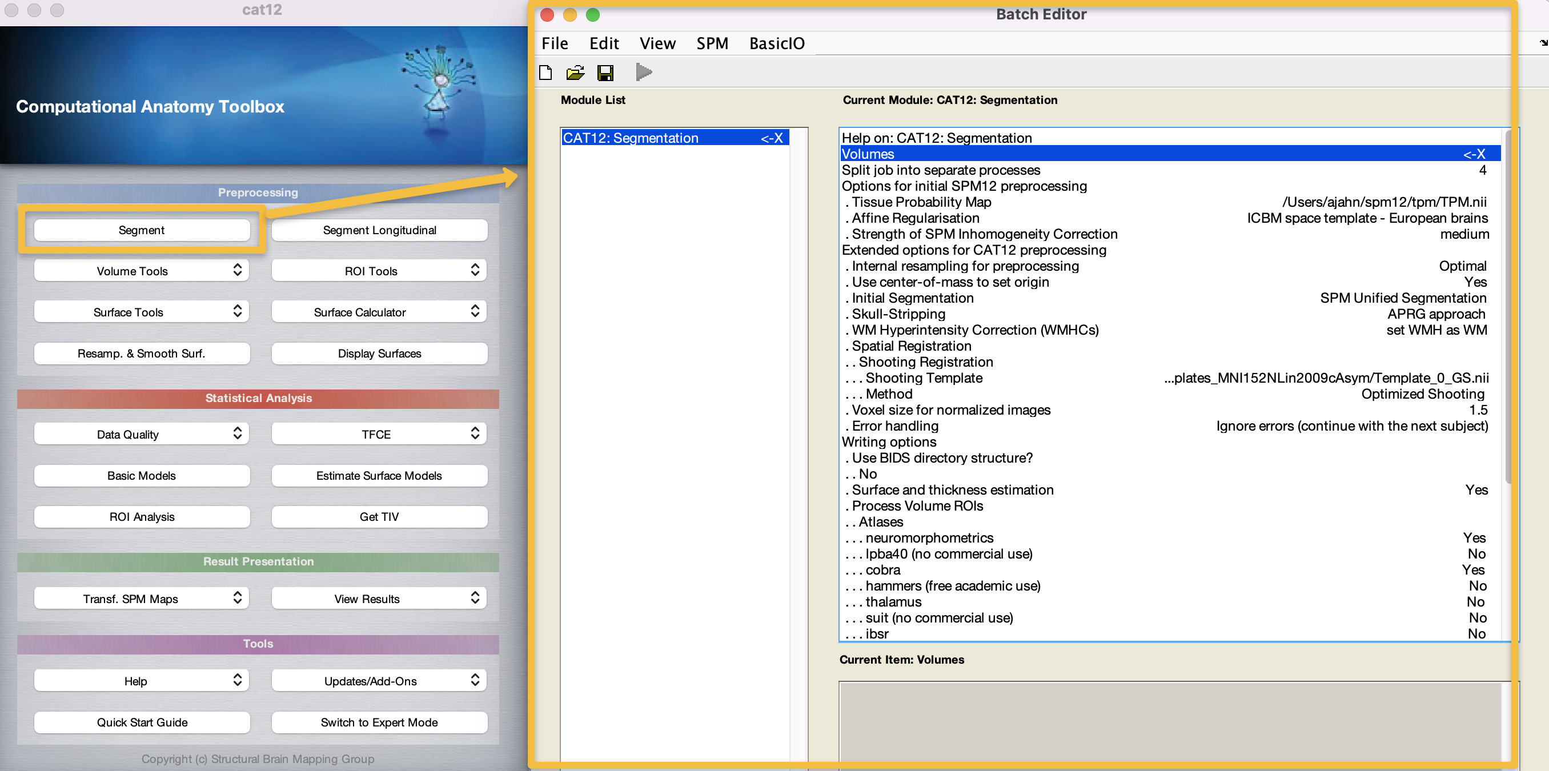1549x771 pixels.
Task: Click the New Batch icon in toolbar
Action: 545,73
